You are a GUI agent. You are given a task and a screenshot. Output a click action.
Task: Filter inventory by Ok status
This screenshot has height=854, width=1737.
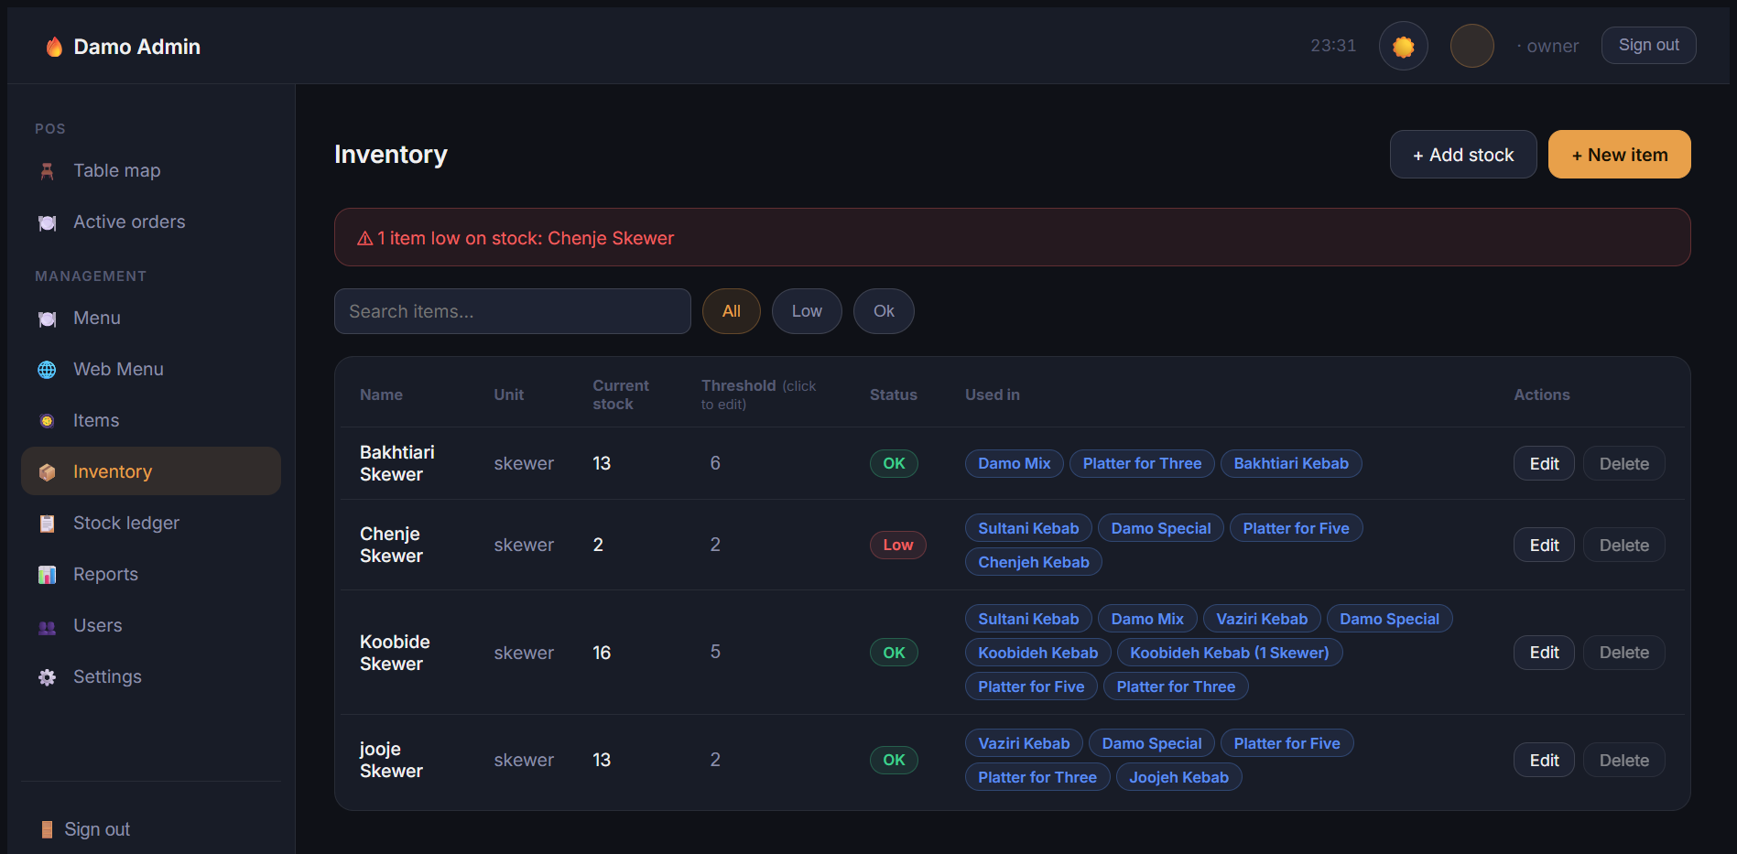pos(884,311)
